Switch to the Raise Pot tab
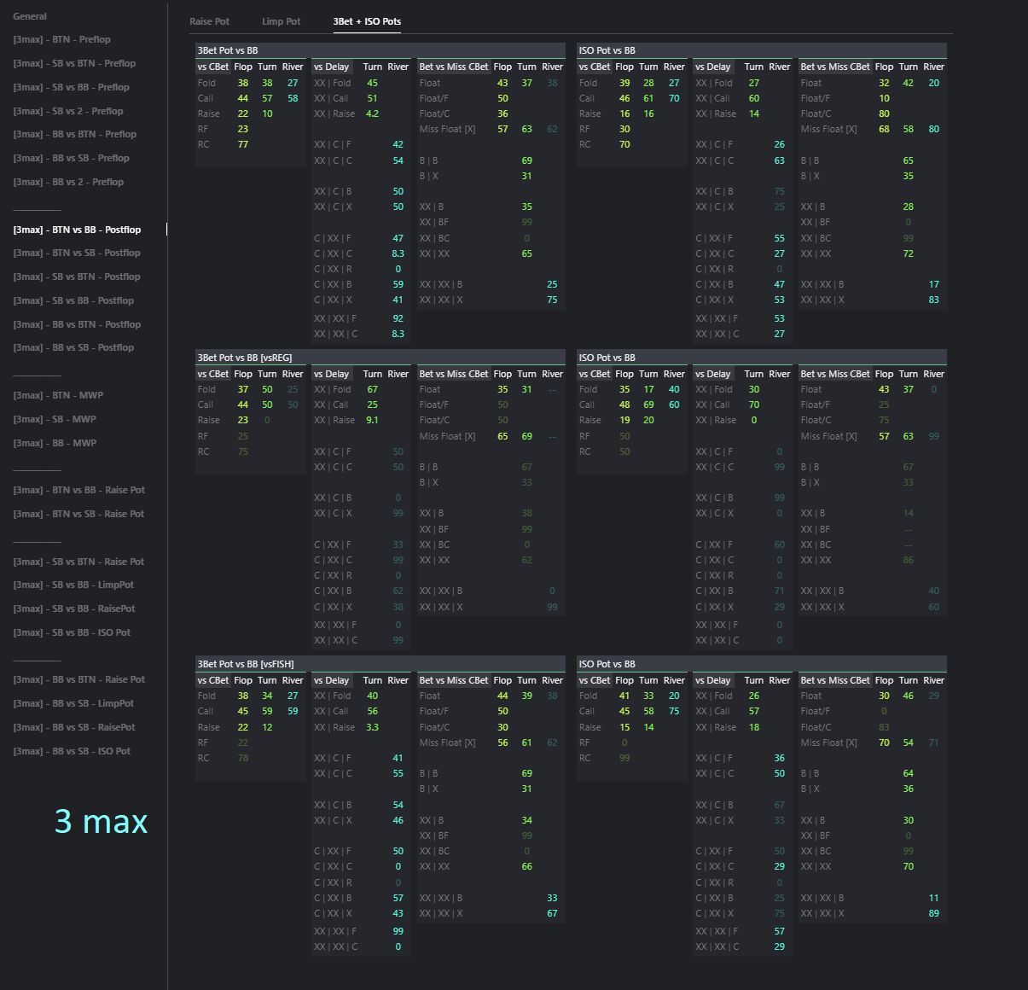The height and width of the screenshot is (990, 1028). [x=209, y=21]
